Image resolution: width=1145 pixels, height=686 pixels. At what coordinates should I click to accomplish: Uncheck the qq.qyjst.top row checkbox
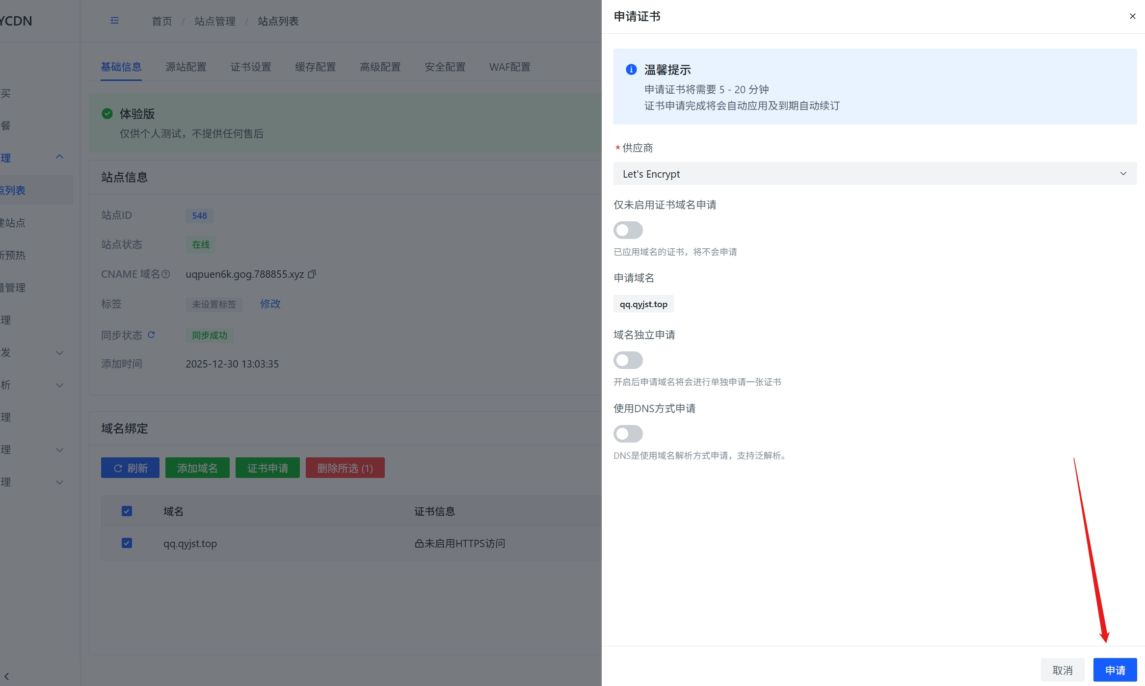(127, 543)
